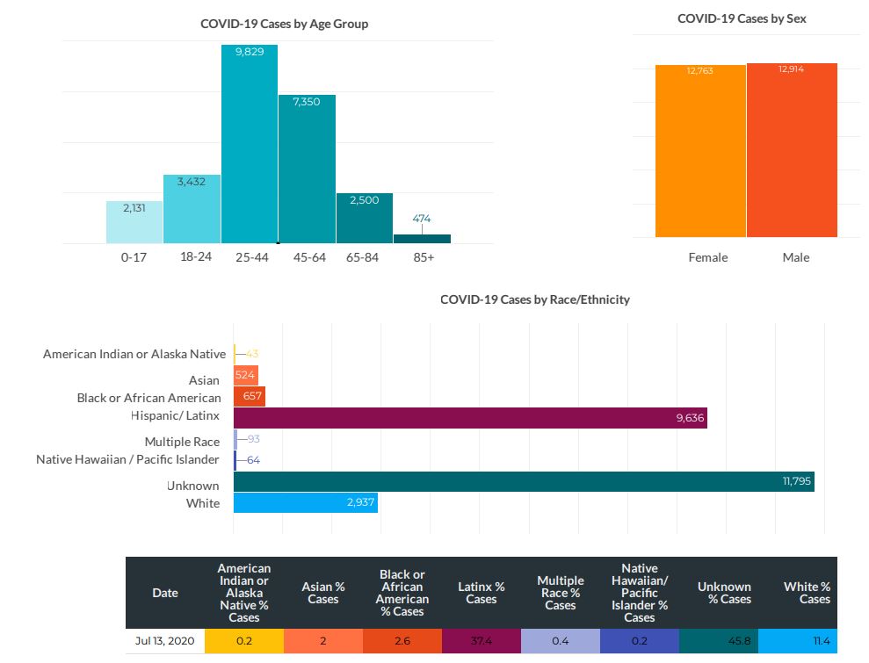
Task: Click the Black or African American bar
Action: [249, 397]
